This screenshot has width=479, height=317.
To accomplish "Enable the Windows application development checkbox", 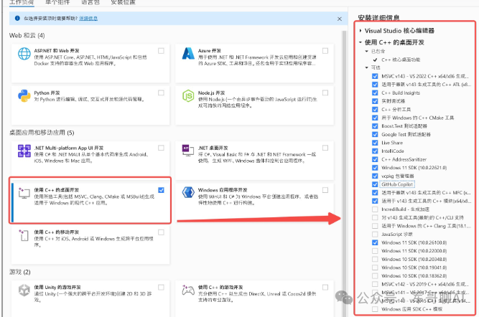I will (x=325, y=190).
